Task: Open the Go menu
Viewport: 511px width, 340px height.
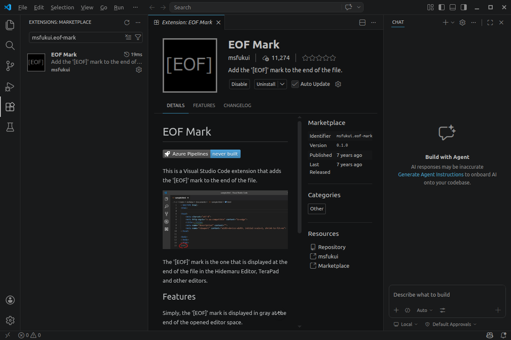Action: tap(104, 7)
